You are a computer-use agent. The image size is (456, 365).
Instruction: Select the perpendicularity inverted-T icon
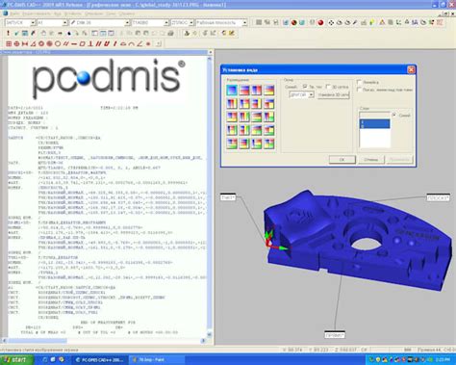pyautogui.click(x=90, y=43)
